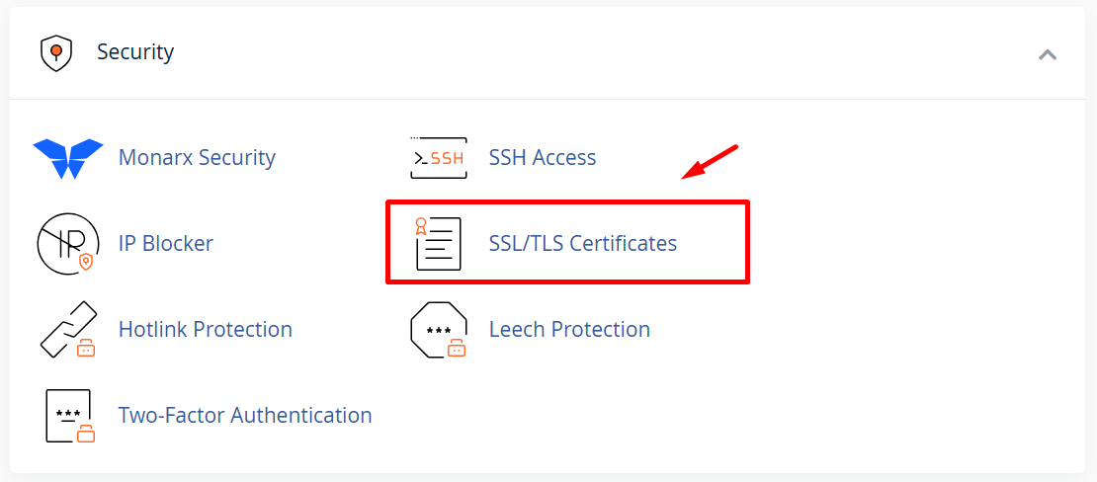Open the Leech Protection text link

(569, 329)
